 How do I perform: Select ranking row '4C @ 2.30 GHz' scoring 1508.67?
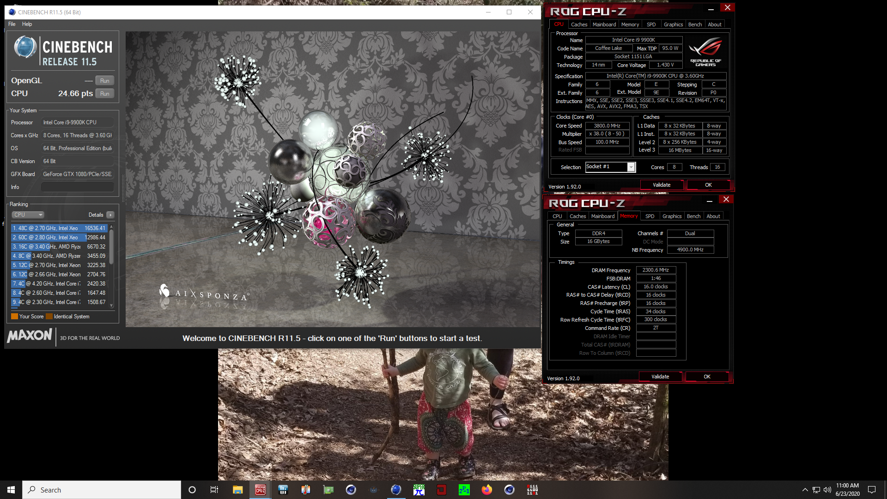59,302
